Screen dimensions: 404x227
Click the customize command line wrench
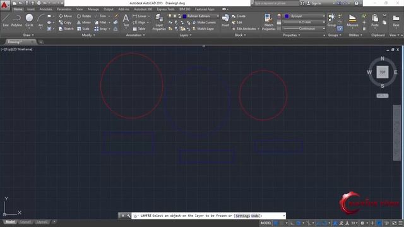click(128, 216)
